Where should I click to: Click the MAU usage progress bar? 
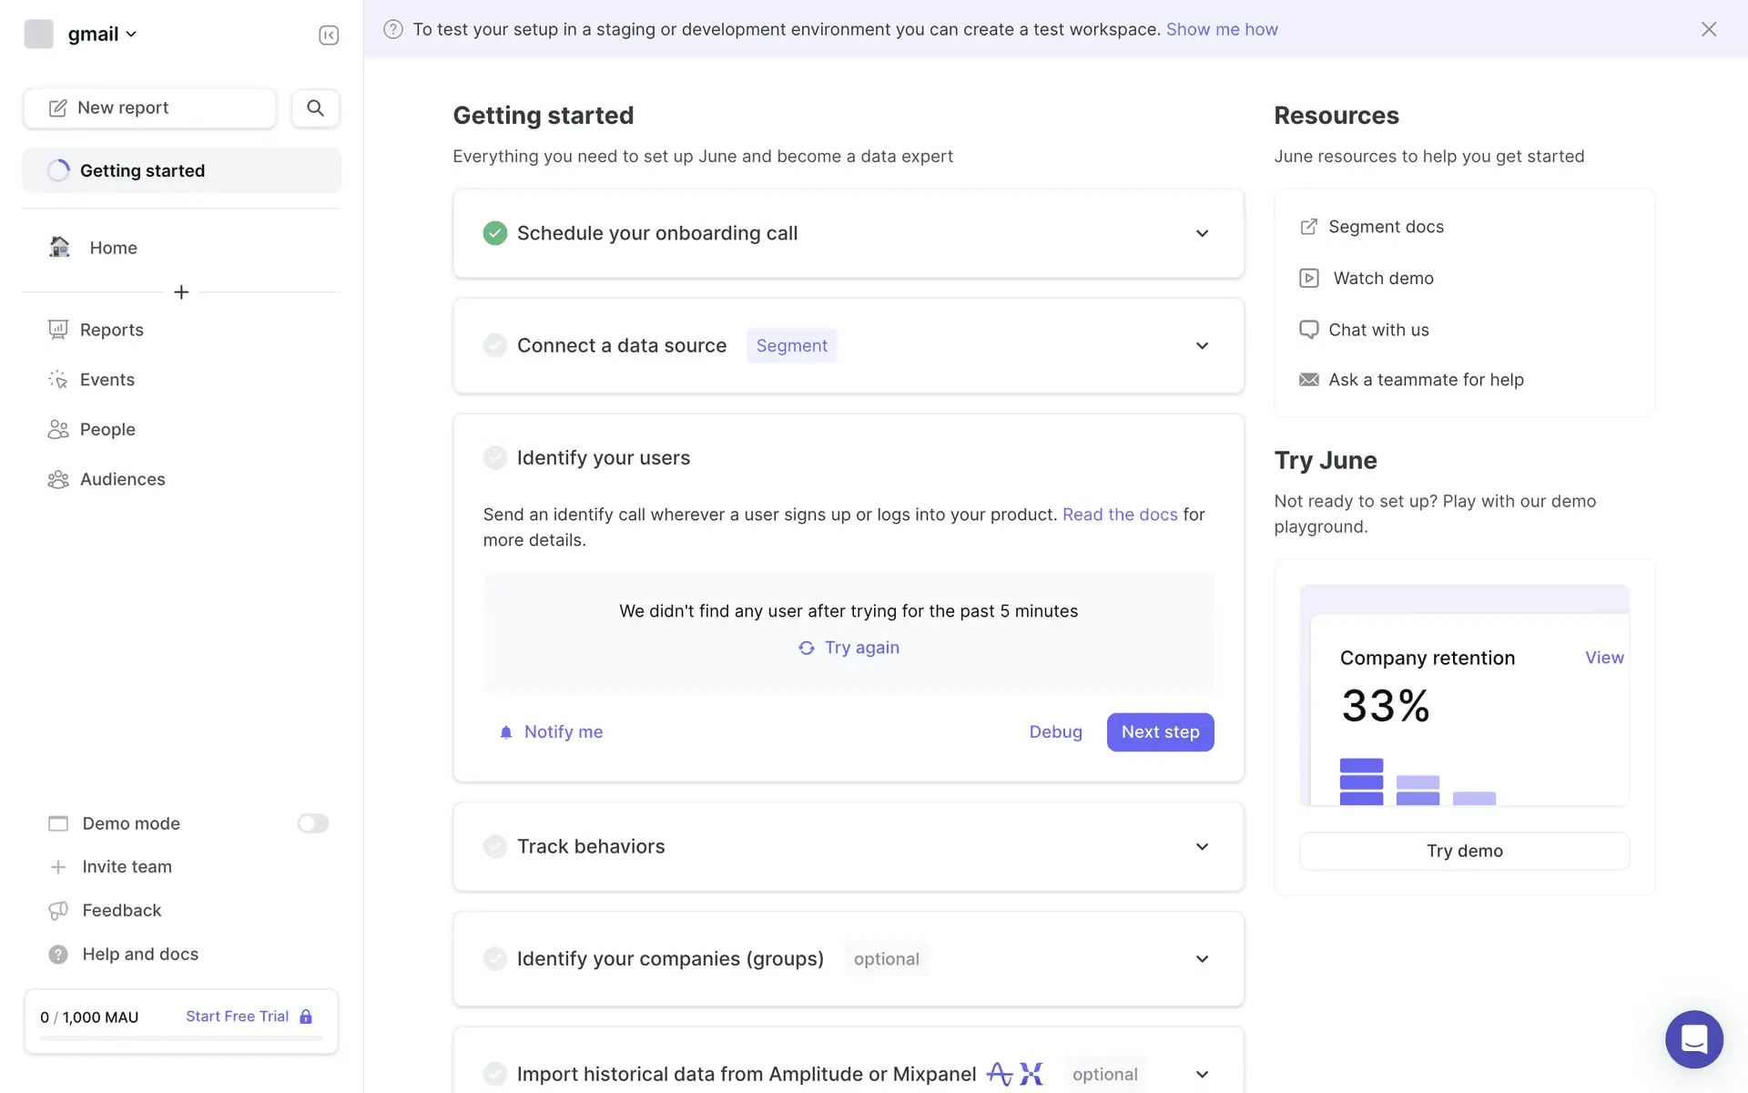181,1037
